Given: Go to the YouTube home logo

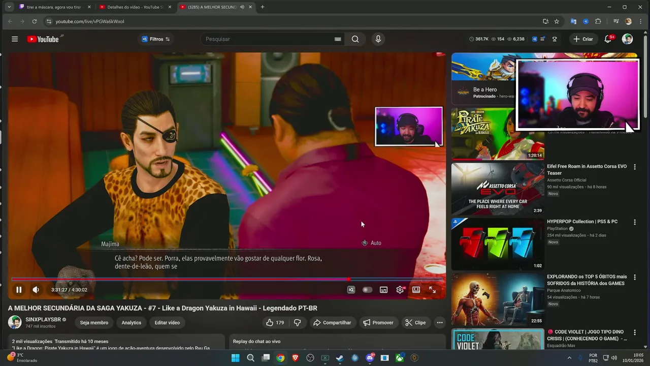Looking at the screenshot, I should click(x=43, y=39).
